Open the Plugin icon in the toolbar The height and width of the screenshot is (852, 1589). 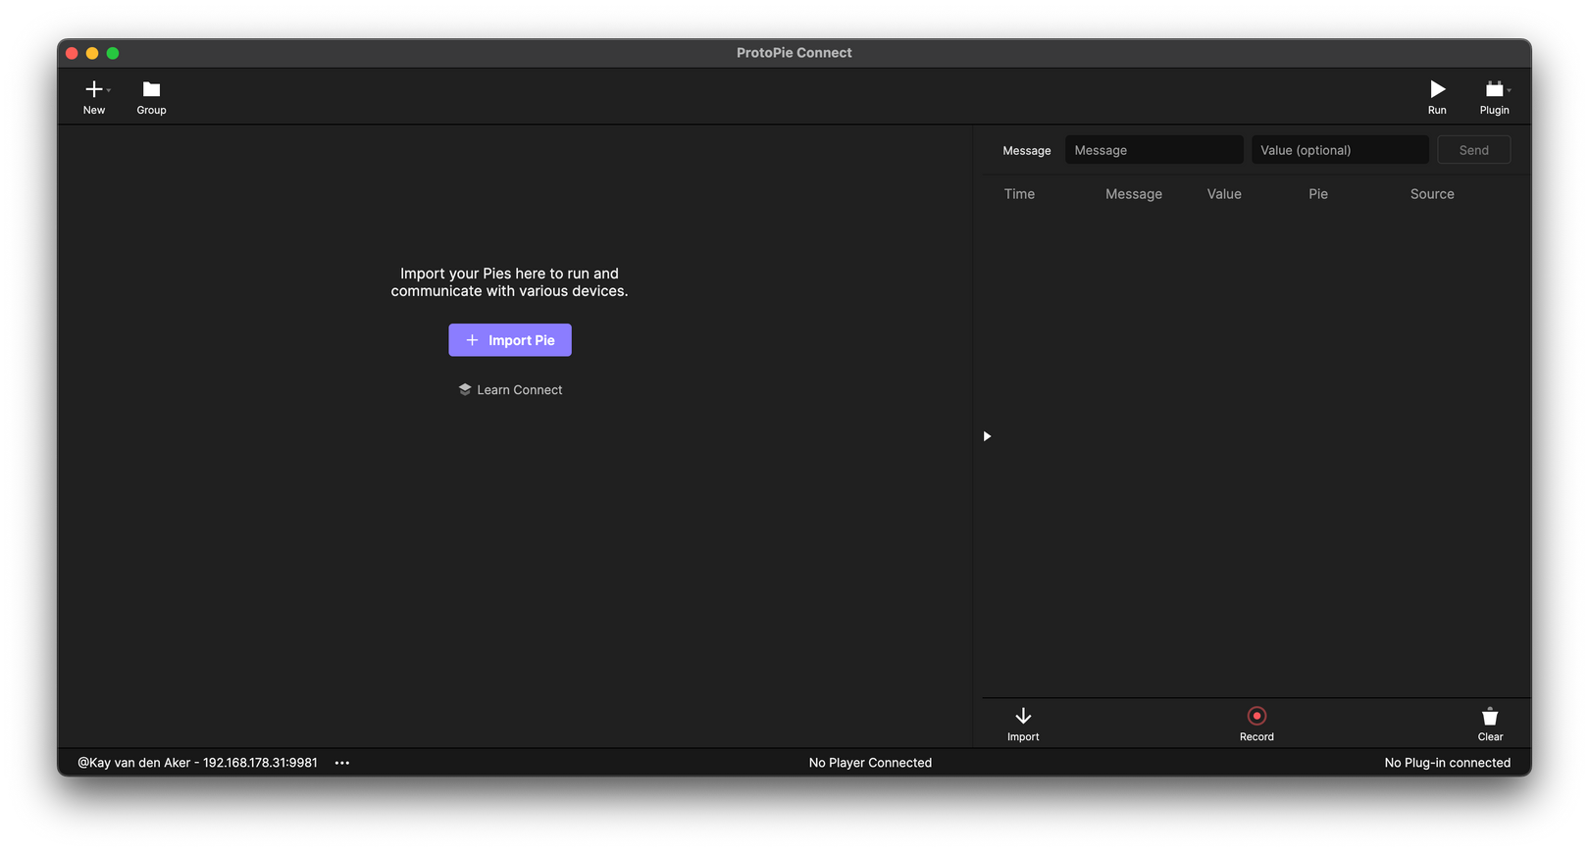(1494, 89)
